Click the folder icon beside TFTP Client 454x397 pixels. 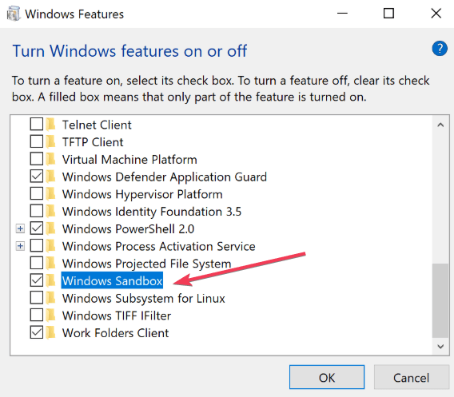point(51,142)
